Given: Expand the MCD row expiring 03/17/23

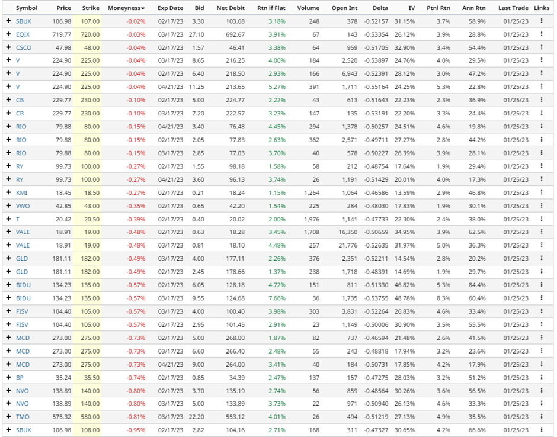Looking at the screenshot, I should pos(8,351).
